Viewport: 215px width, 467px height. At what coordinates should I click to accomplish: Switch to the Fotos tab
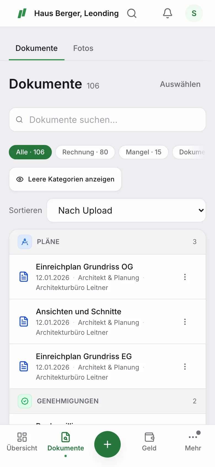click(x=83, y=48)
